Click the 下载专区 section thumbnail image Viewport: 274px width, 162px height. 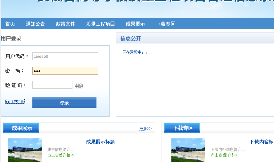click(x=188, y=150)
